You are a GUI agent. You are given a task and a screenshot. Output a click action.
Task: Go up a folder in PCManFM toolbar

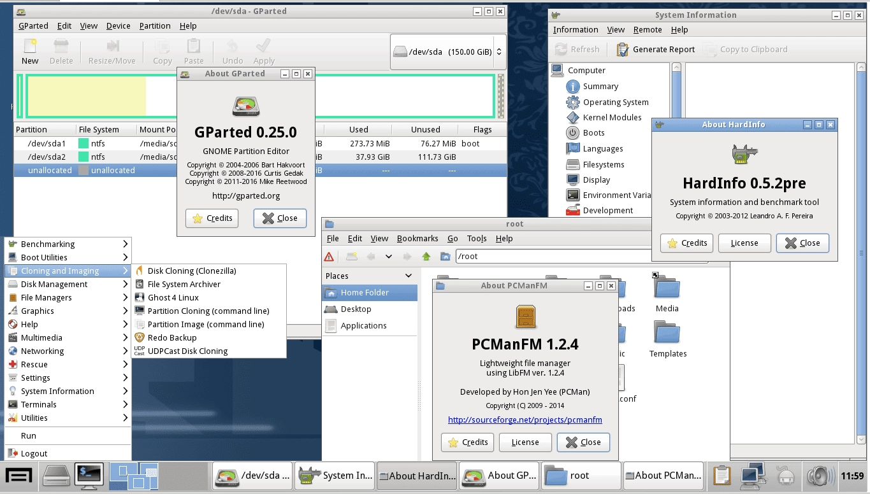426,257
